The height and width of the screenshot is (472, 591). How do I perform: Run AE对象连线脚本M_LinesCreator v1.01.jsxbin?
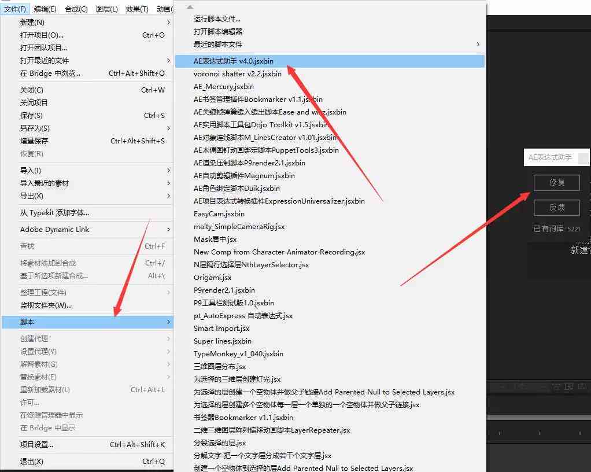tap(330, 138)
